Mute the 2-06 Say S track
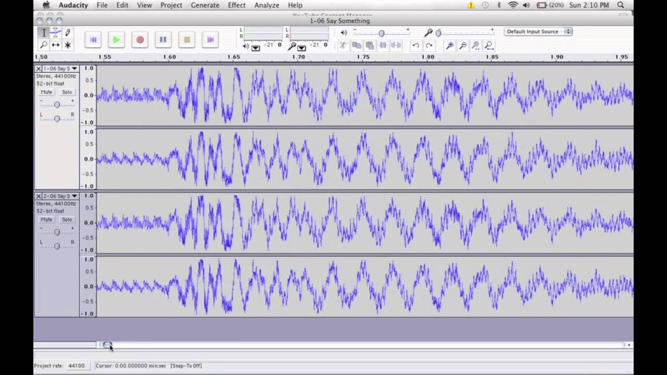The width and height of the screenshot is (667, 375). coord(46,220)
